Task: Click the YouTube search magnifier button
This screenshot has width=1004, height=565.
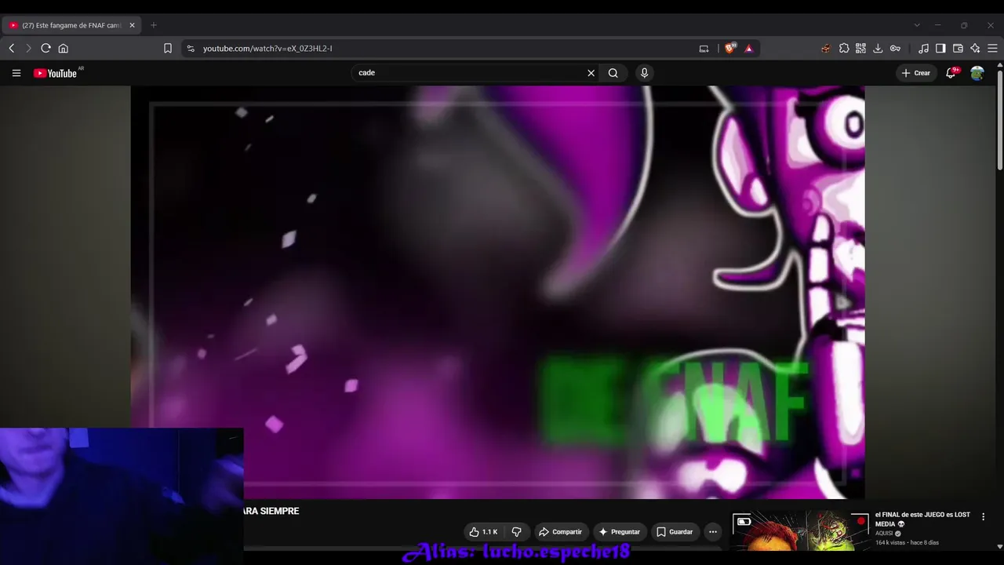Action: pyautogui.click(x=613, y=73)
